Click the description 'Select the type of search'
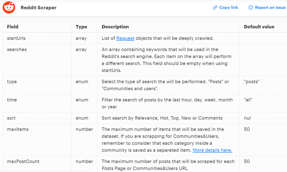 pos(165,85)
